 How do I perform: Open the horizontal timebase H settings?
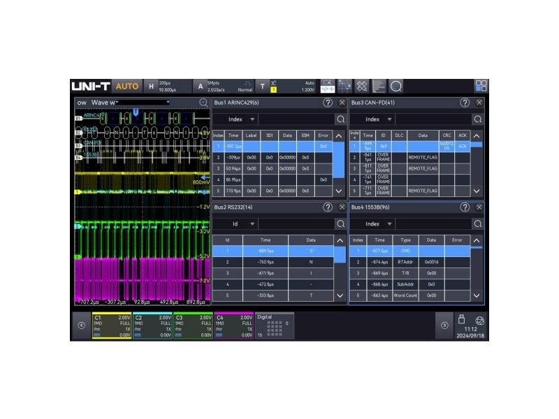pyautogui.click(x=151, y=86)
